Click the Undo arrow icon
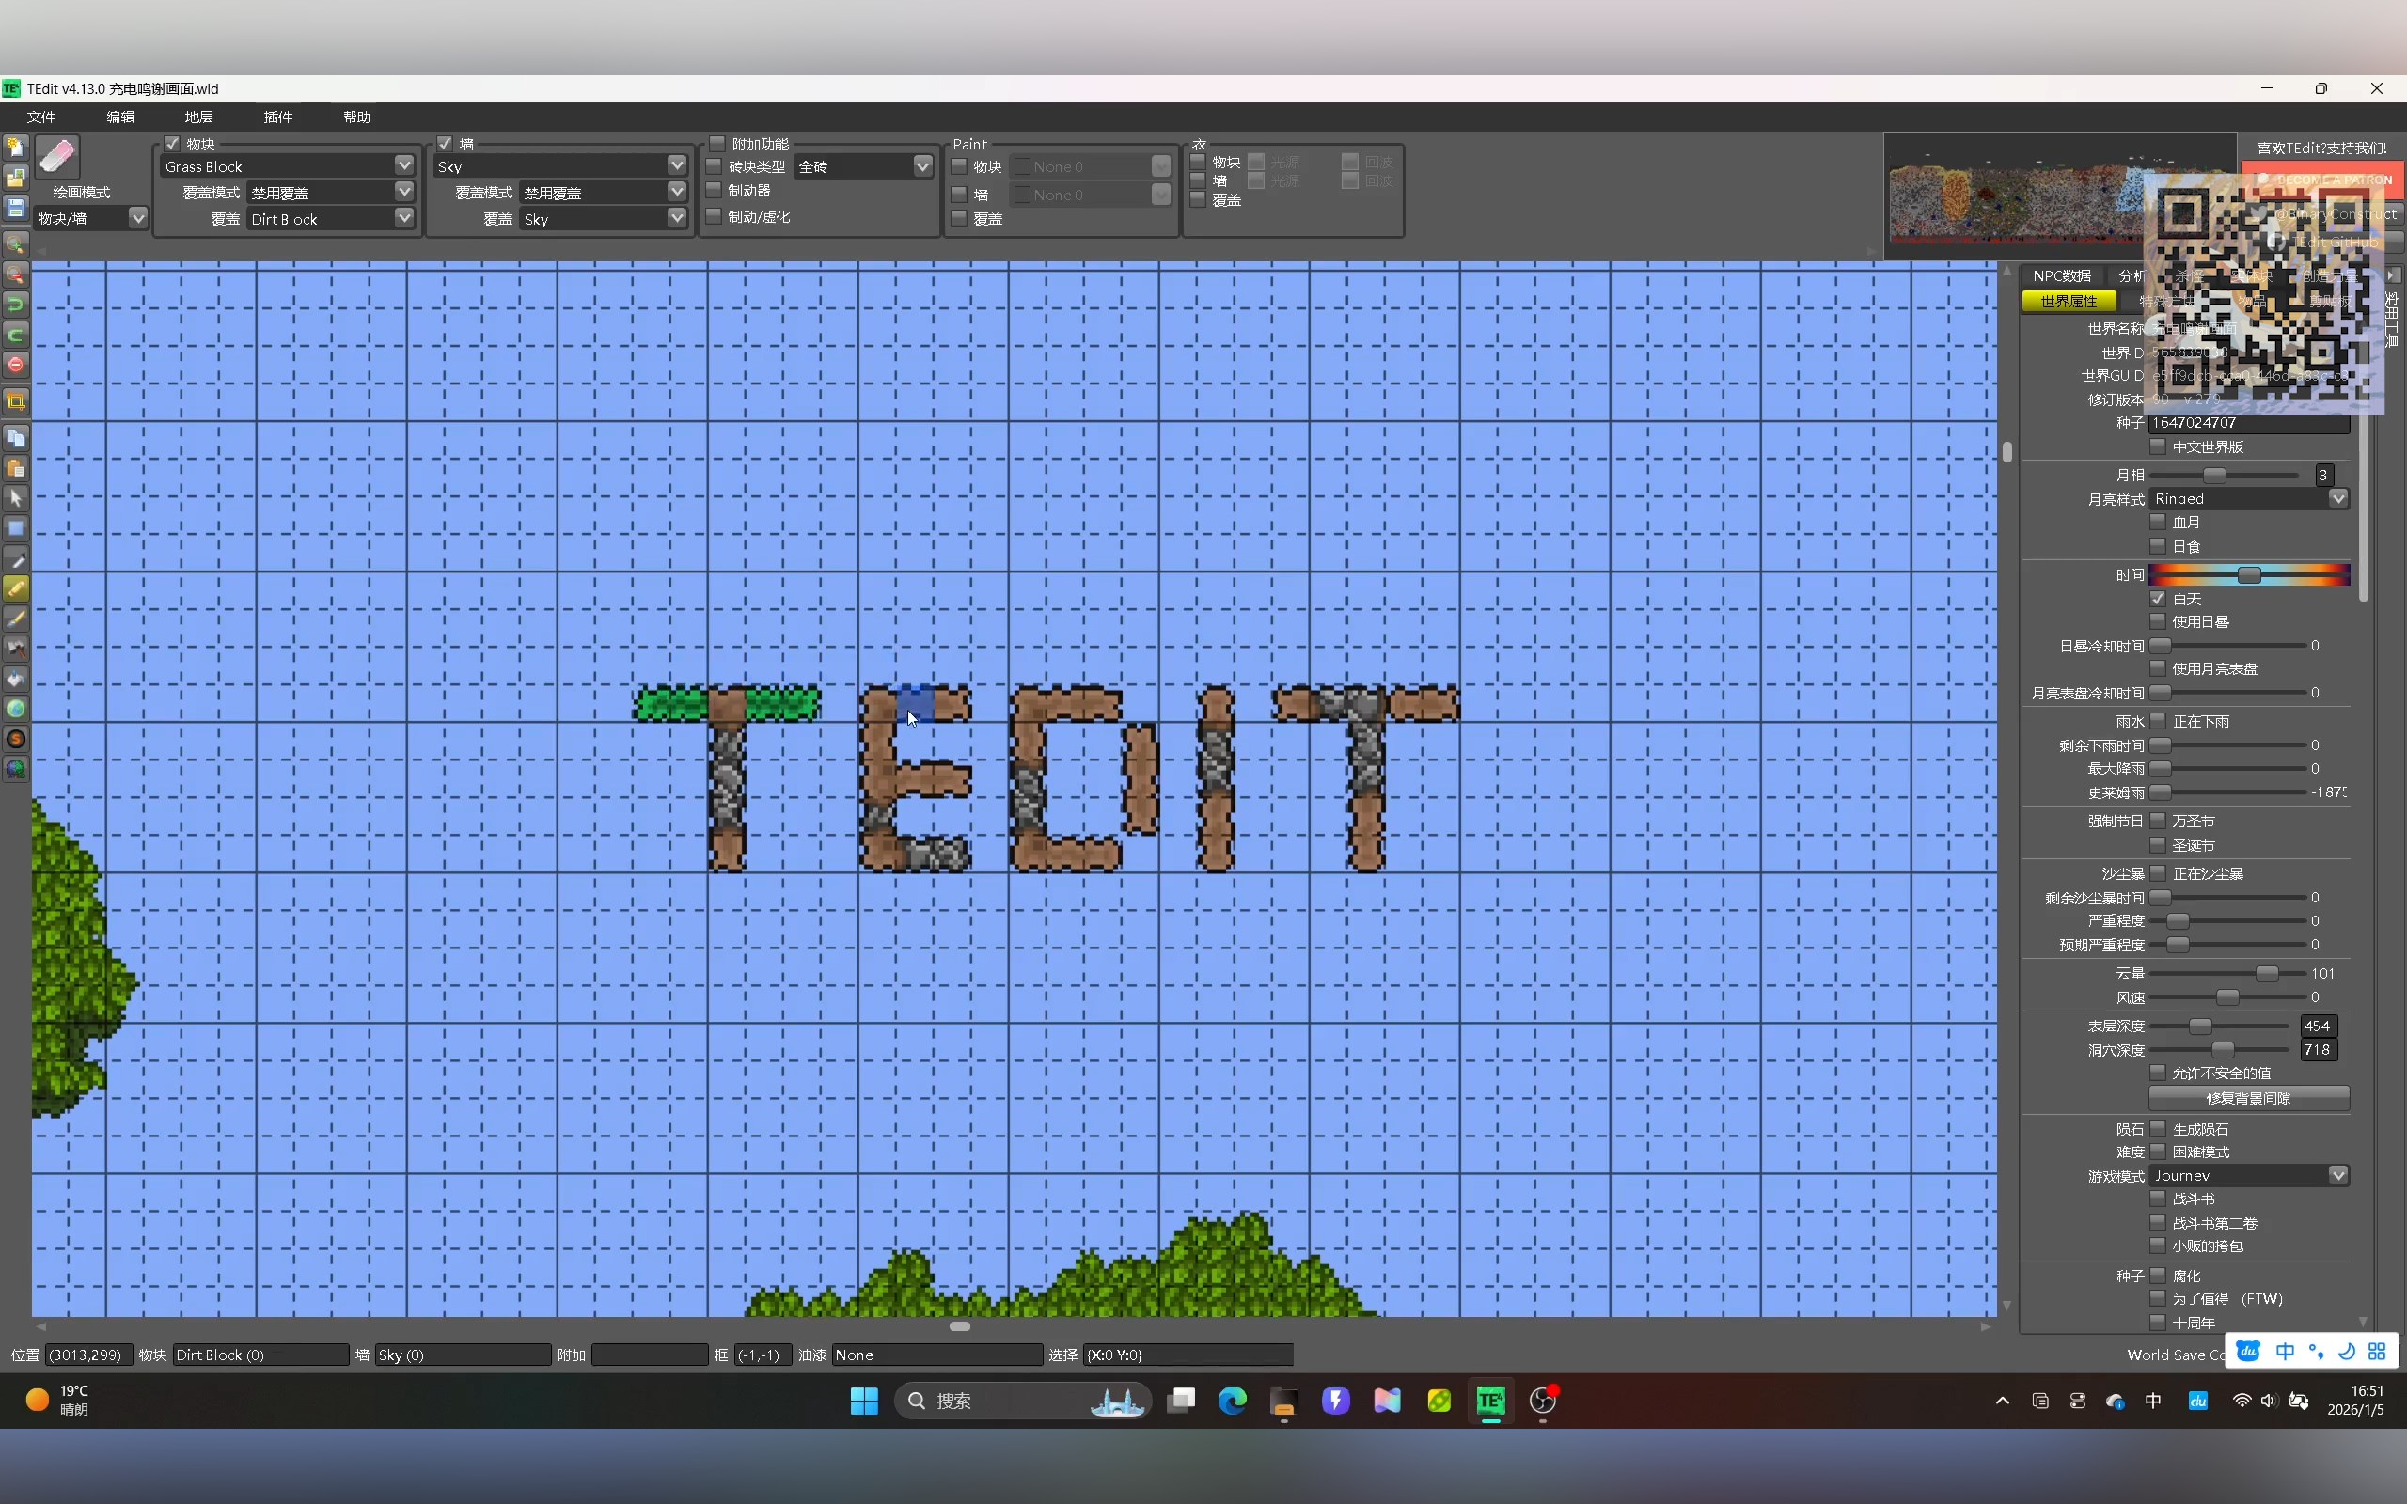 [x=16, y=305]
